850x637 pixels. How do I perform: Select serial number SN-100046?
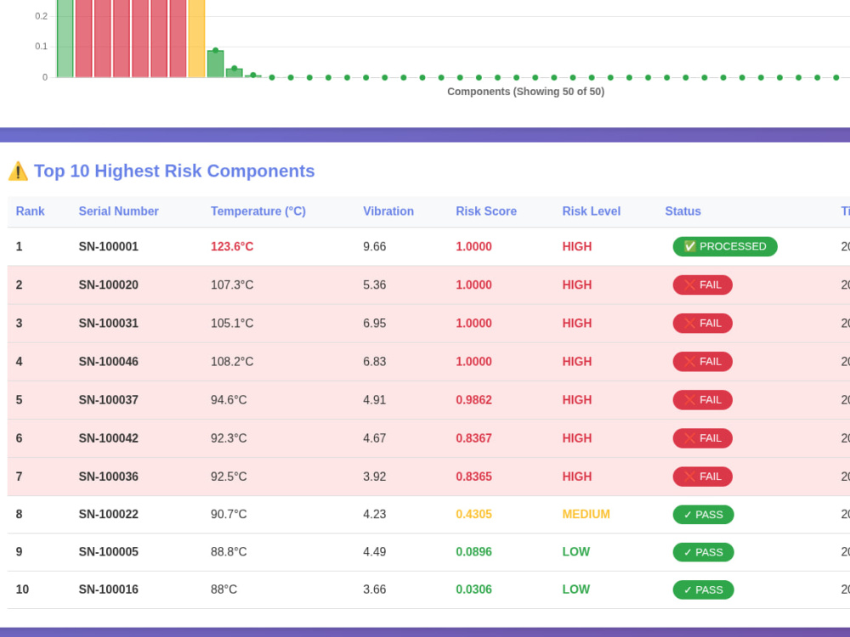click(109, 362)
